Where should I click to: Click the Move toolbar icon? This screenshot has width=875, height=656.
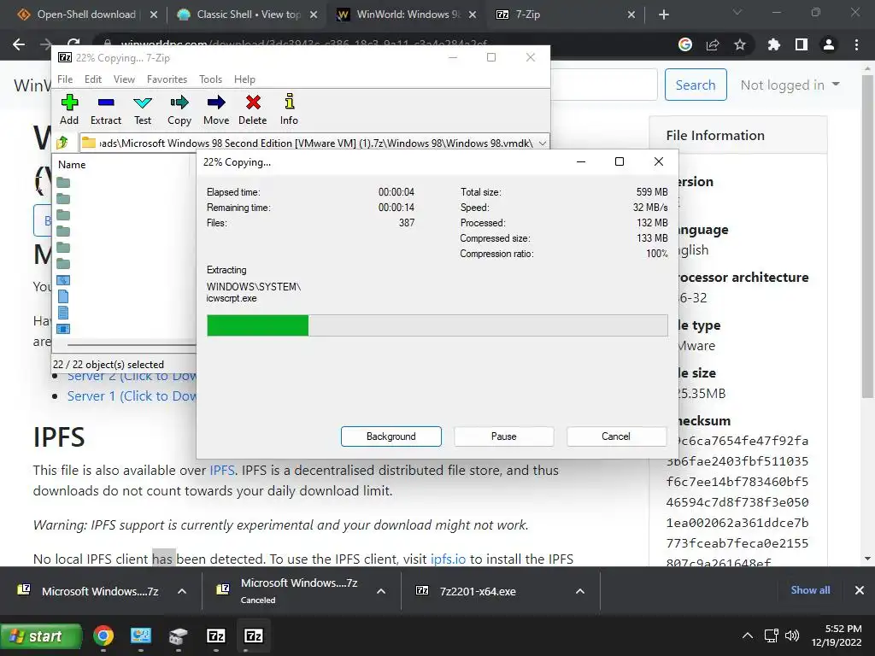pos(216,109)
